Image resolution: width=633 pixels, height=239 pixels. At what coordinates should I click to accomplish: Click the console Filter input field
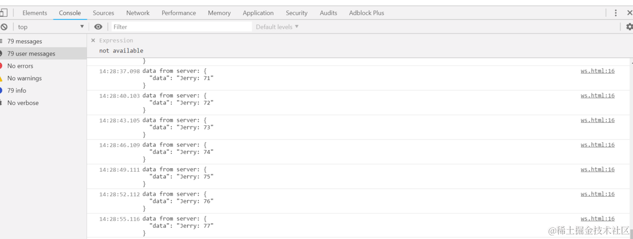(x=181, y=27)
